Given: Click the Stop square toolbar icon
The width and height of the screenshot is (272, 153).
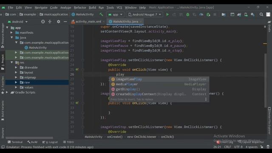Looking at the screenshot, I should click(215, 14).
